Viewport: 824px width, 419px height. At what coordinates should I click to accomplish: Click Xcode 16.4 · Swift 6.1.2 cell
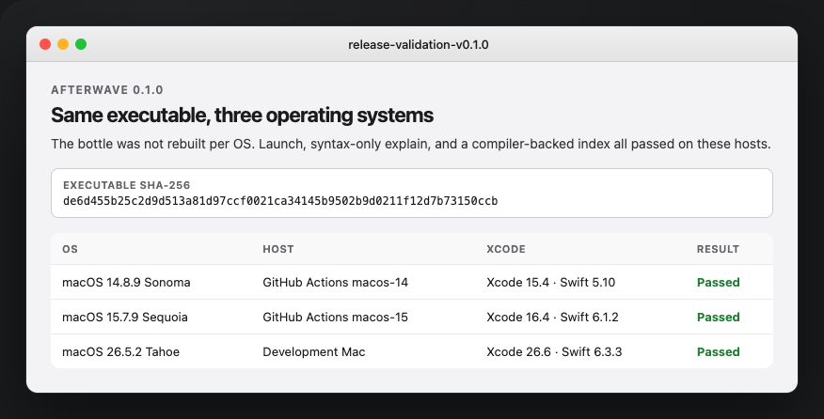click(552, 318)
